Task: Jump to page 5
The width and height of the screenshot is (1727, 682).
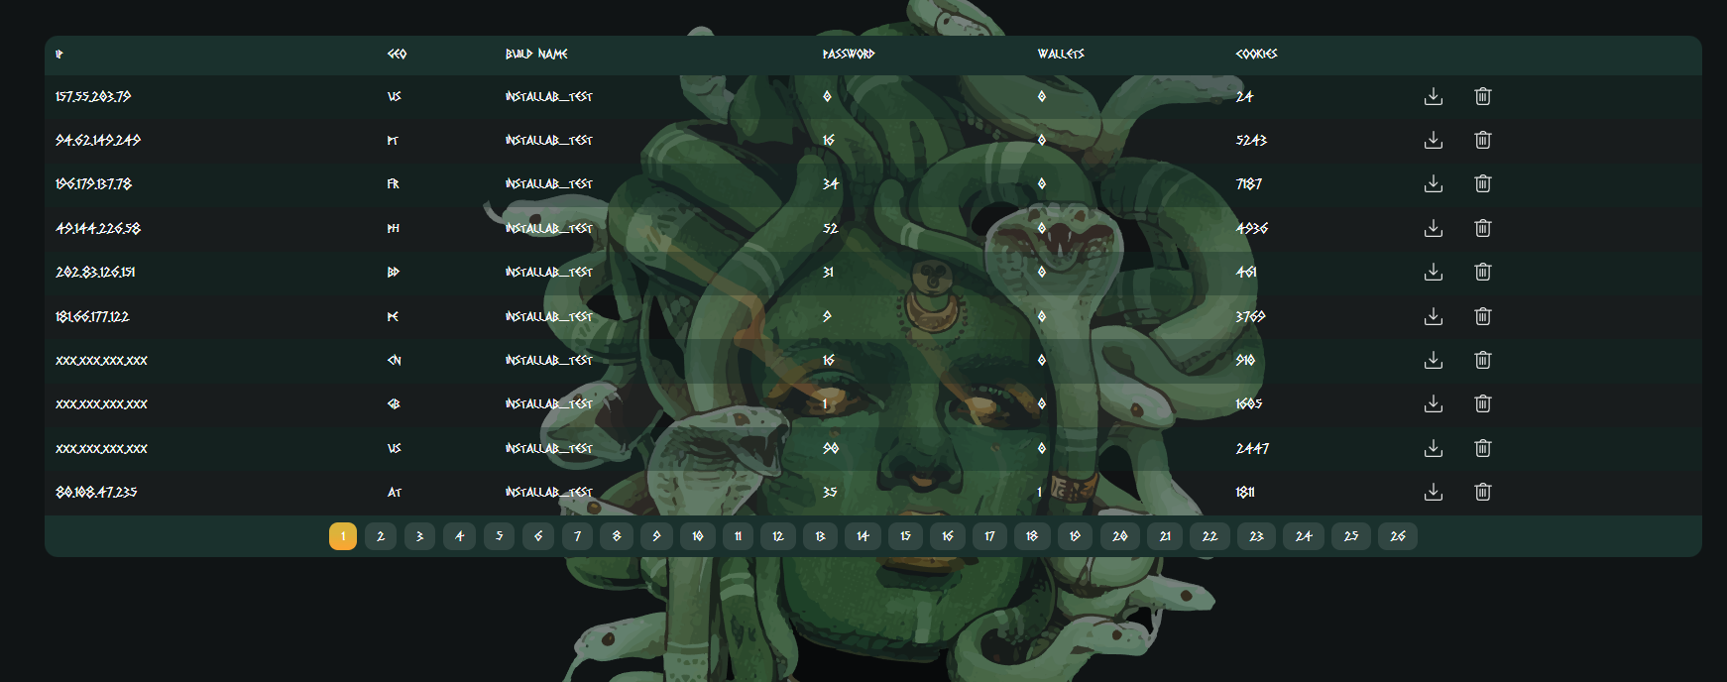Action: [499, 536]
